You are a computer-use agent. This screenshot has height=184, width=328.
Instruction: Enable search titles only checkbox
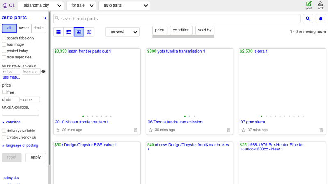[4, 38]
